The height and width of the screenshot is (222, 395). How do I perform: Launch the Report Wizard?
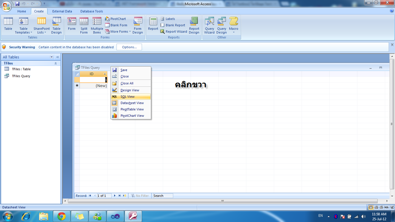click(173, 32)
